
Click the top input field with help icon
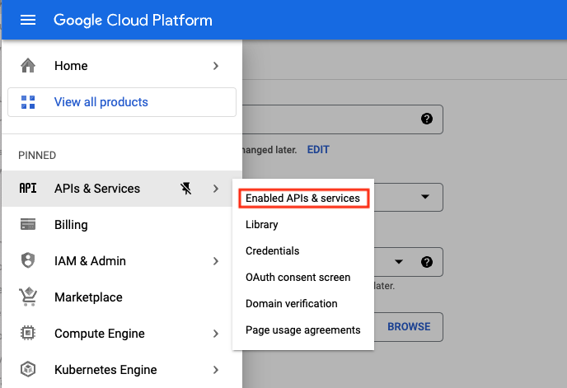click(343, 119)
